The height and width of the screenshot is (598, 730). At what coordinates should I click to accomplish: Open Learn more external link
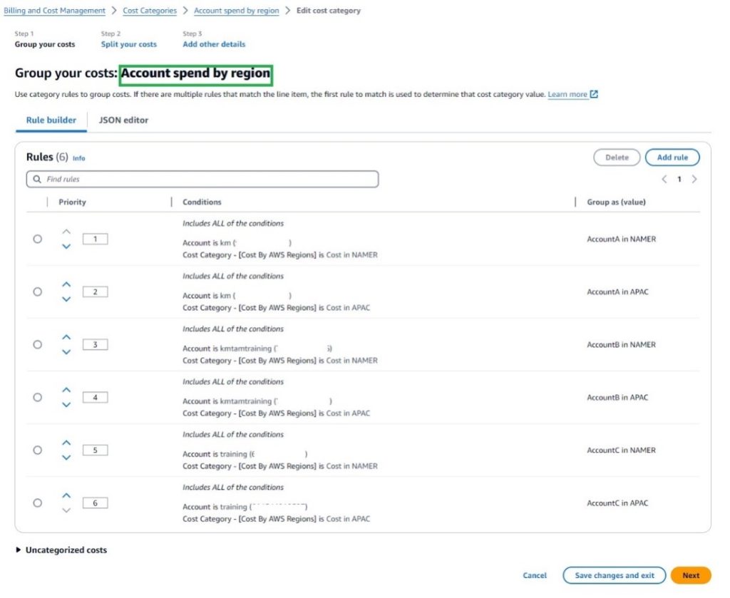(572, 94)
